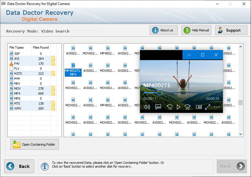Move the video seek slider handle

coord(159,93)
